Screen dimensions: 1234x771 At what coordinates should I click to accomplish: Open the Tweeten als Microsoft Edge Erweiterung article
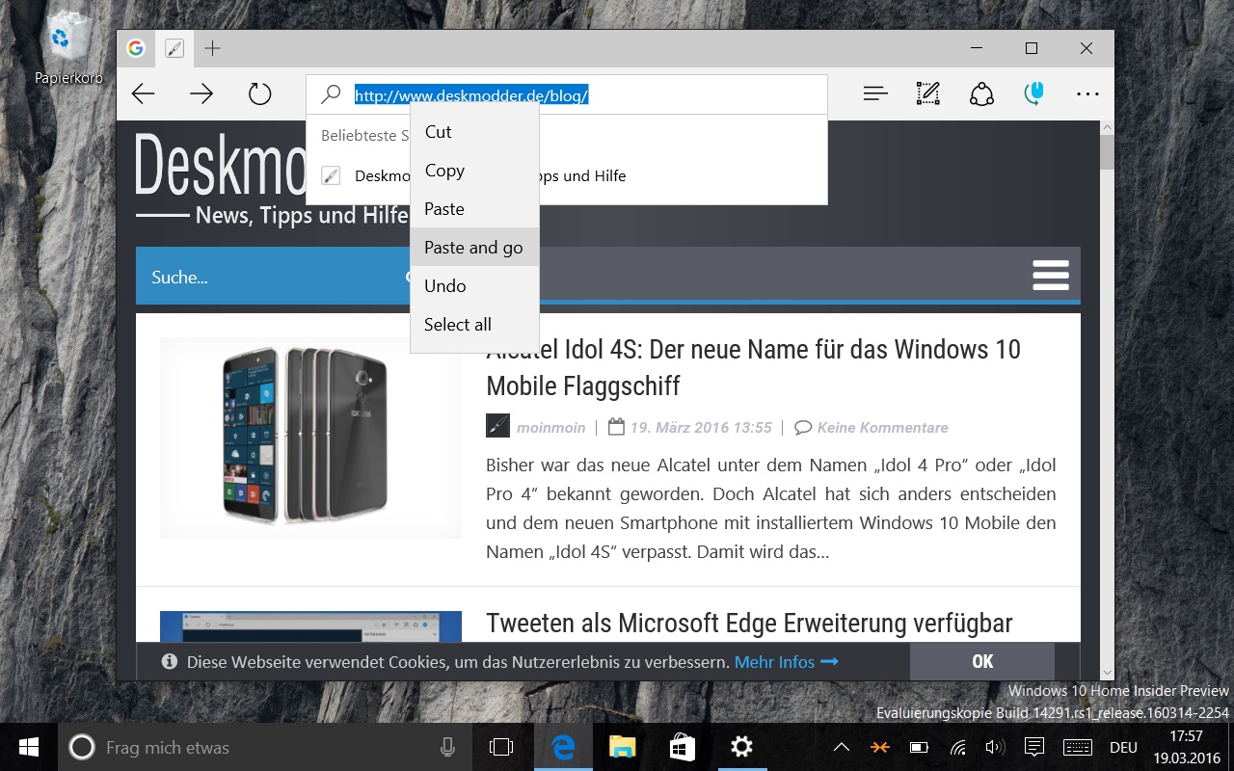(749, 624)
